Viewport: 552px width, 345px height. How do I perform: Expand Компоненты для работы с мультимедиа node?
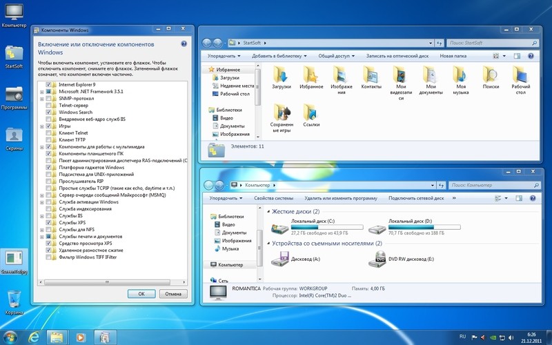[x=42, y=147]
